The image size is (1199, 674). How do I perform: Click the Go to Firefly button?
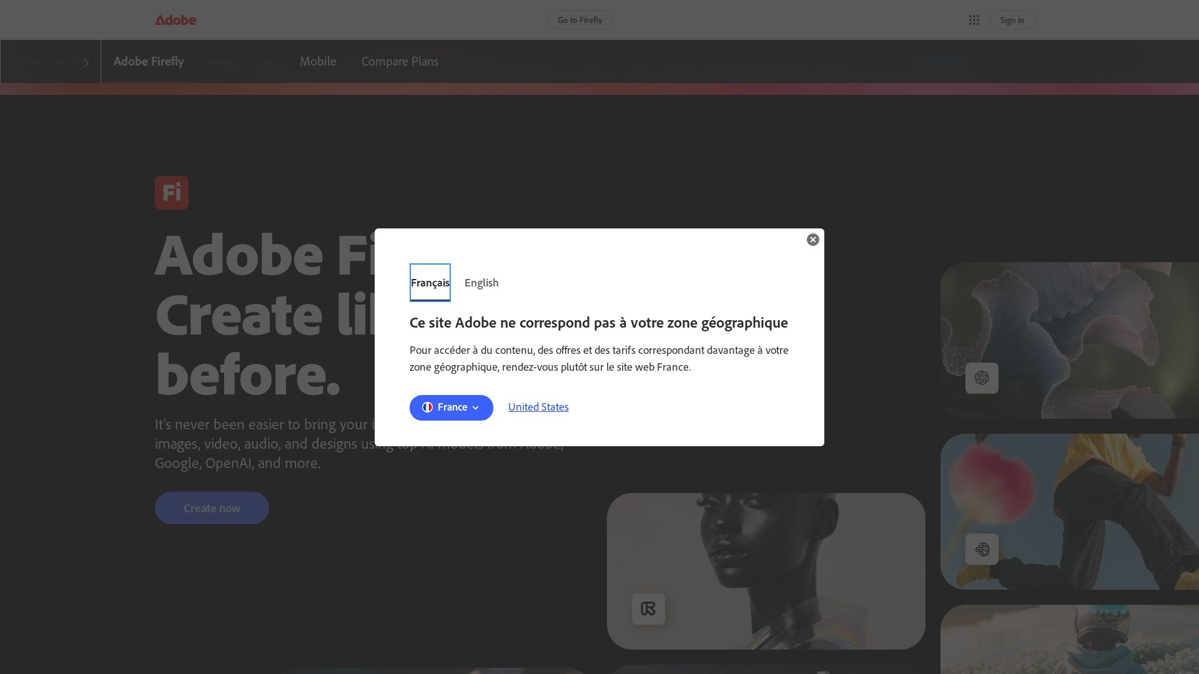coord(580,20)
